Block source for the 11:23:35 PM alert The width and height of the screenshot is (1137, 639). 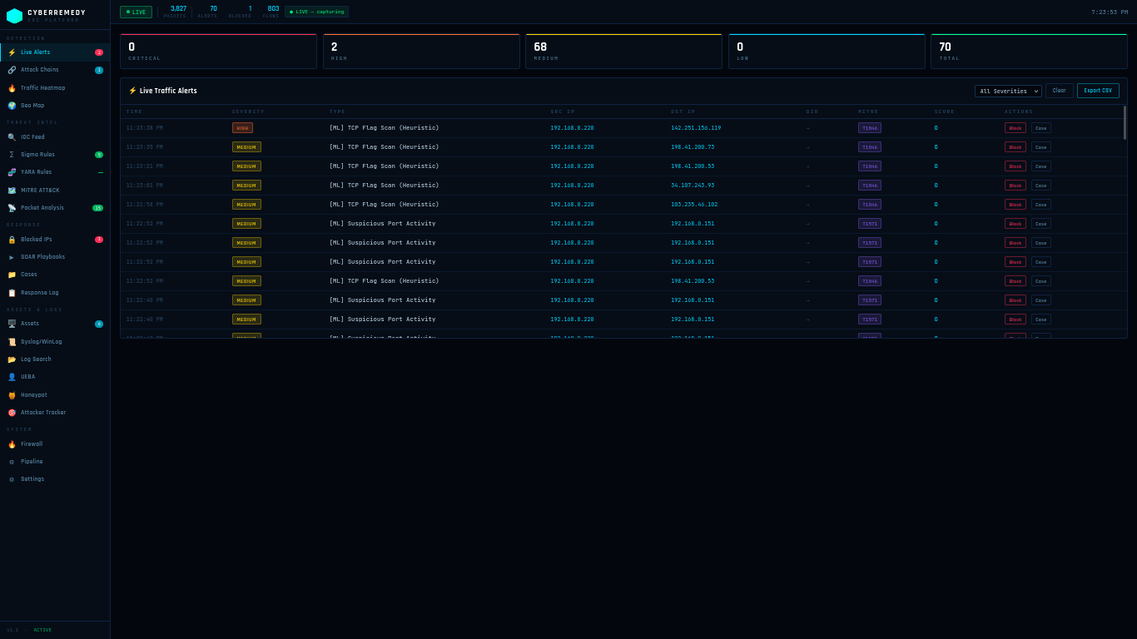[1015, 147]
